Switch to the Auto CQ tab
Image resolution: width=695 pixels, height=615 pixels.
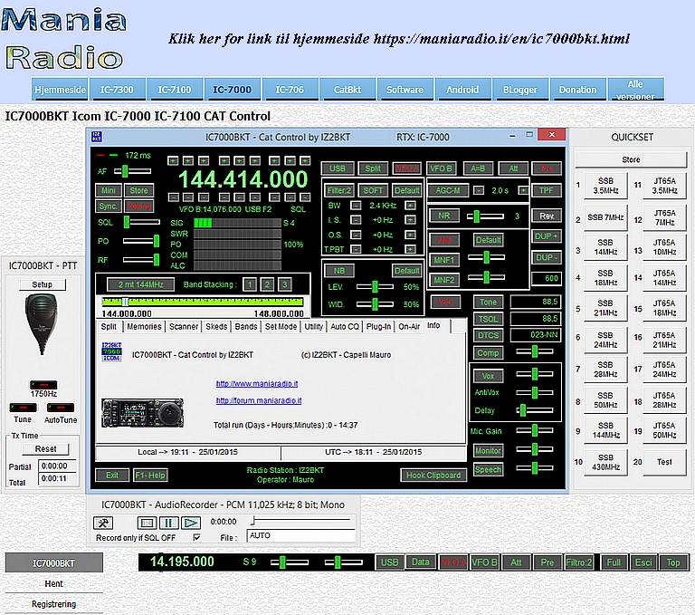(x=345, y=327)
